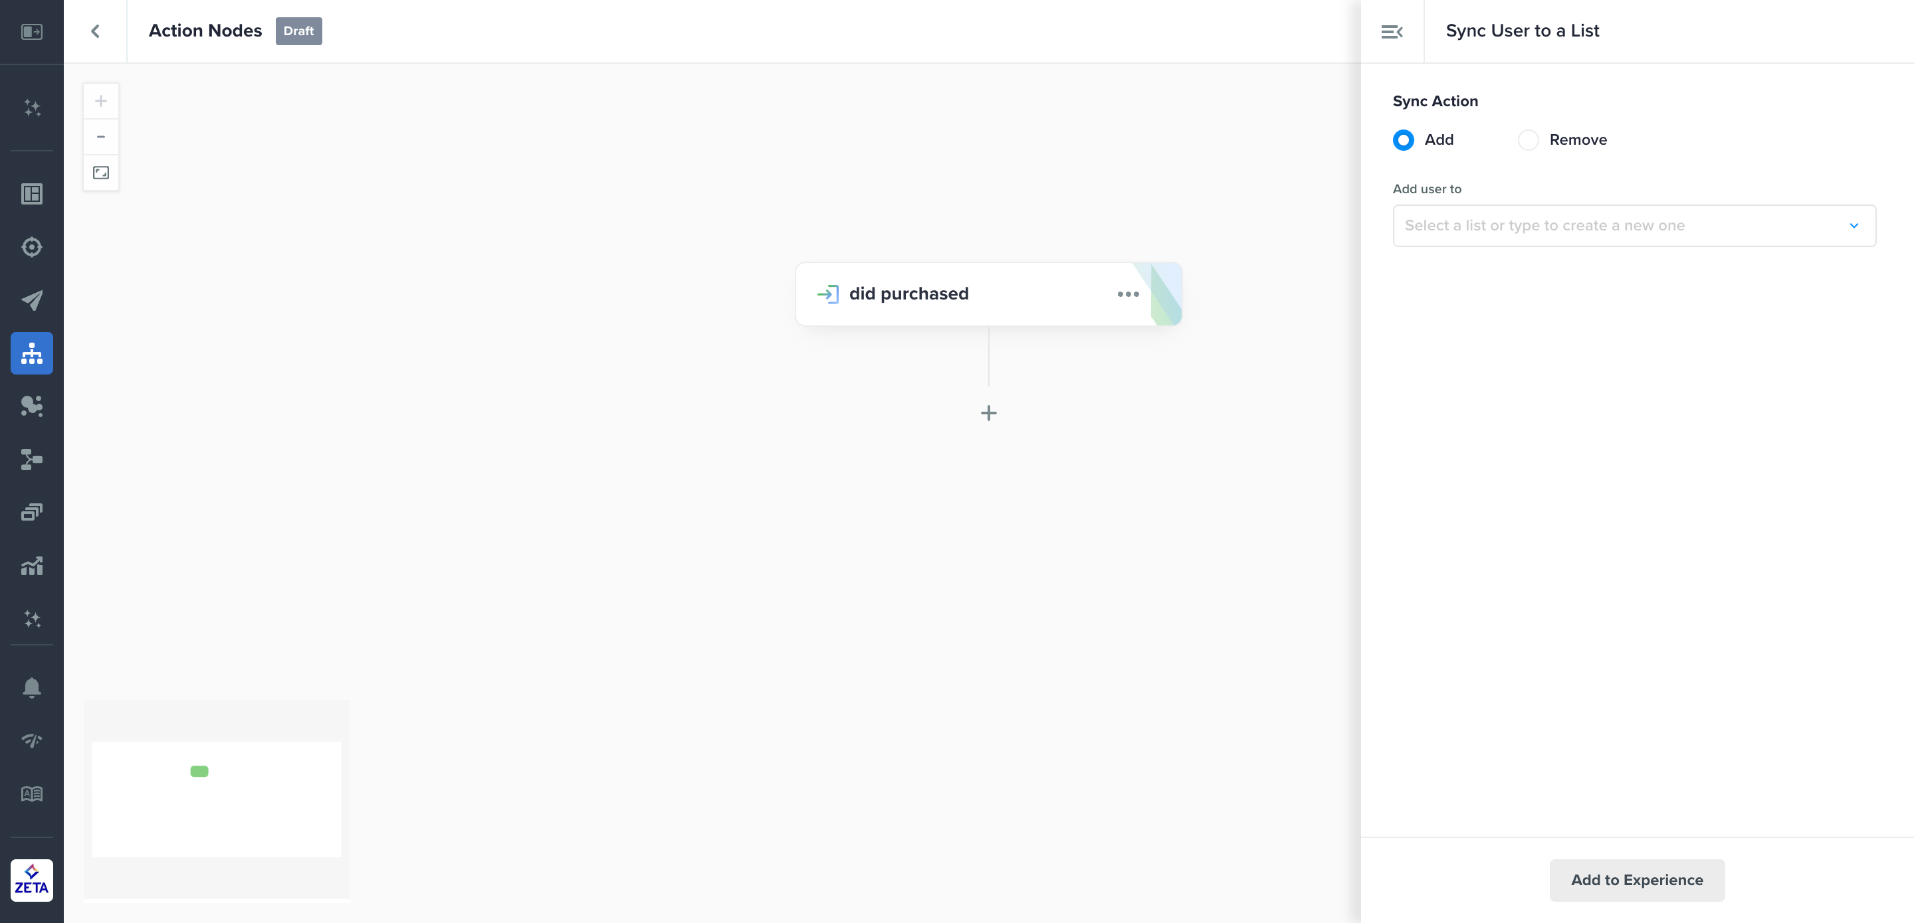Open the paper plane campaigns icon

click(x=31, y=300)
